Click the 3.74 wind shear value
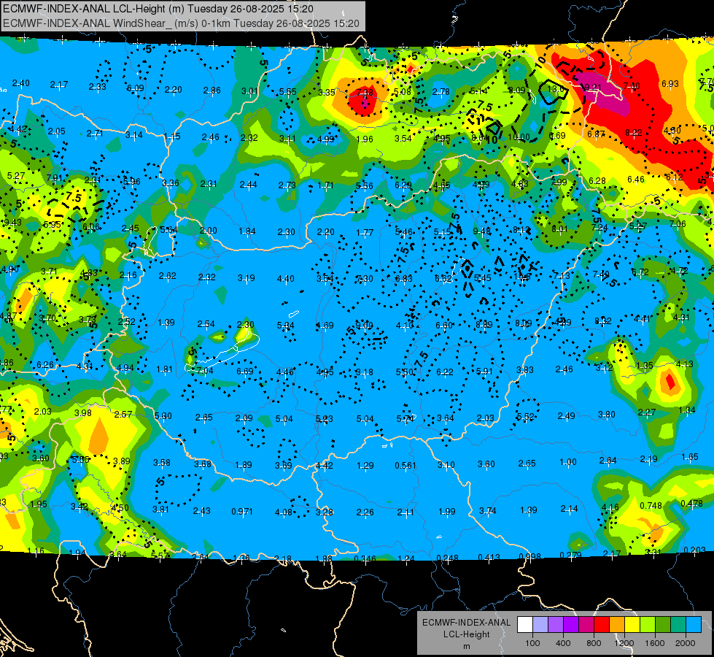 pyautogui.click(x=487, y=511)
